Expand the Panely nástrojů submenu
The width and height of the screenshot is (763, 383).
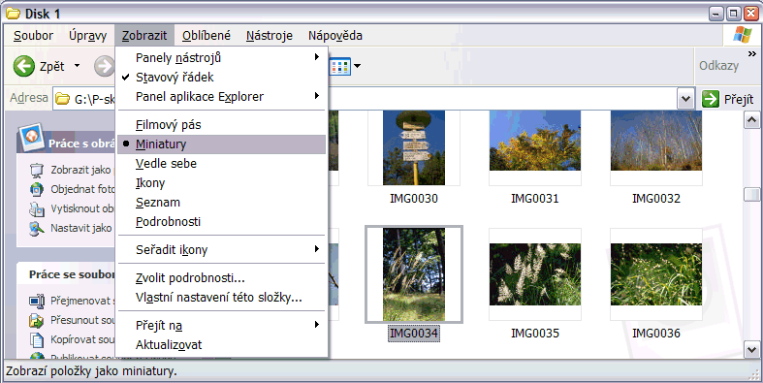click(221, 57)
